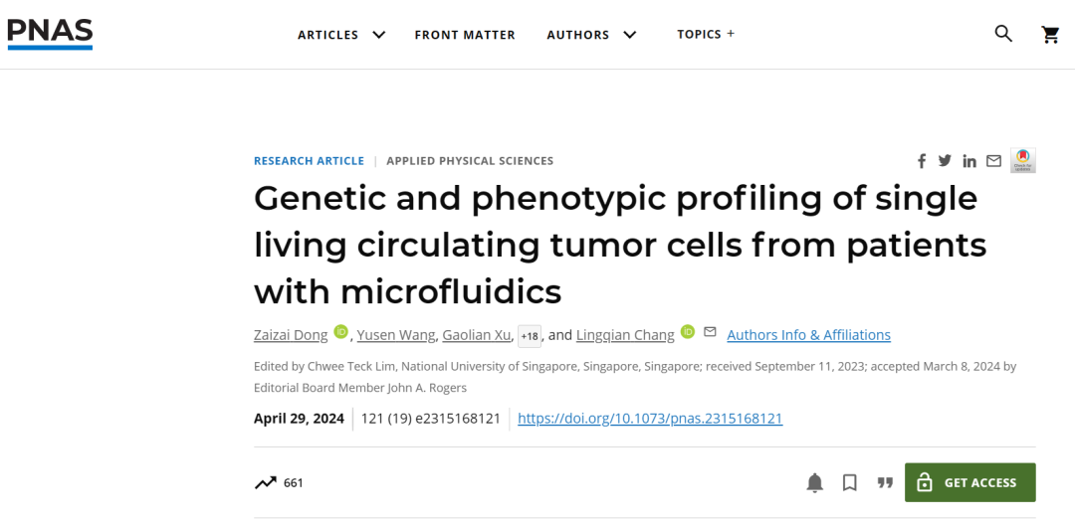Image resolution: width=1075 pixels, height=530 pixels.
Task: Click the Check for Updates badge
Action: (x=1023, y=160)
